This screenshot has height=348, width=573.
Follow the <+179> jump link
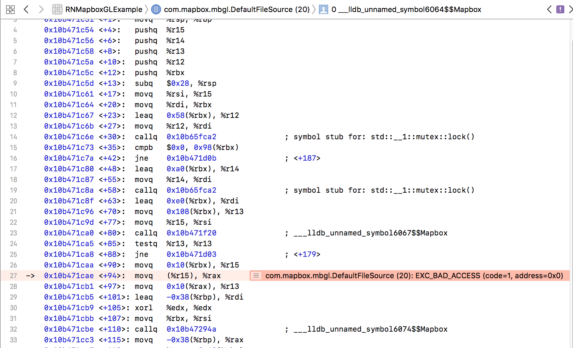[x=307, y=254]
